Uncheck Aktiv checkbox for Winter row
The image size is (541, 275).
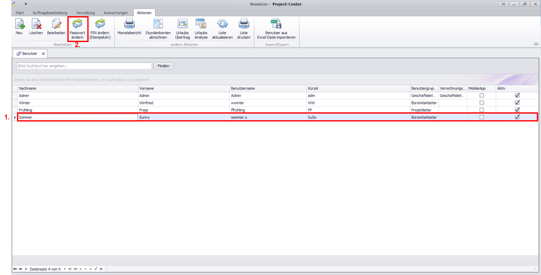coord(517,102)
